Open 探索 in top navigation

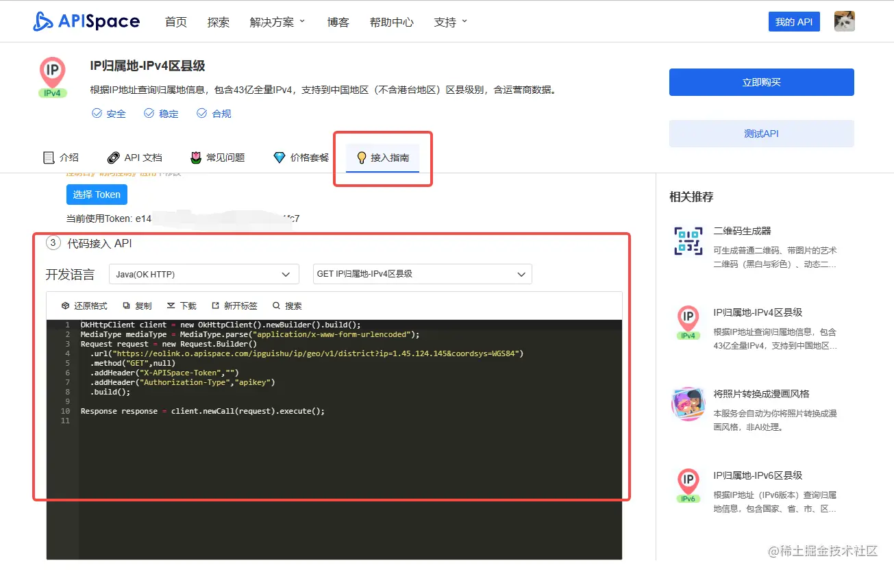(x=219, y=22)
